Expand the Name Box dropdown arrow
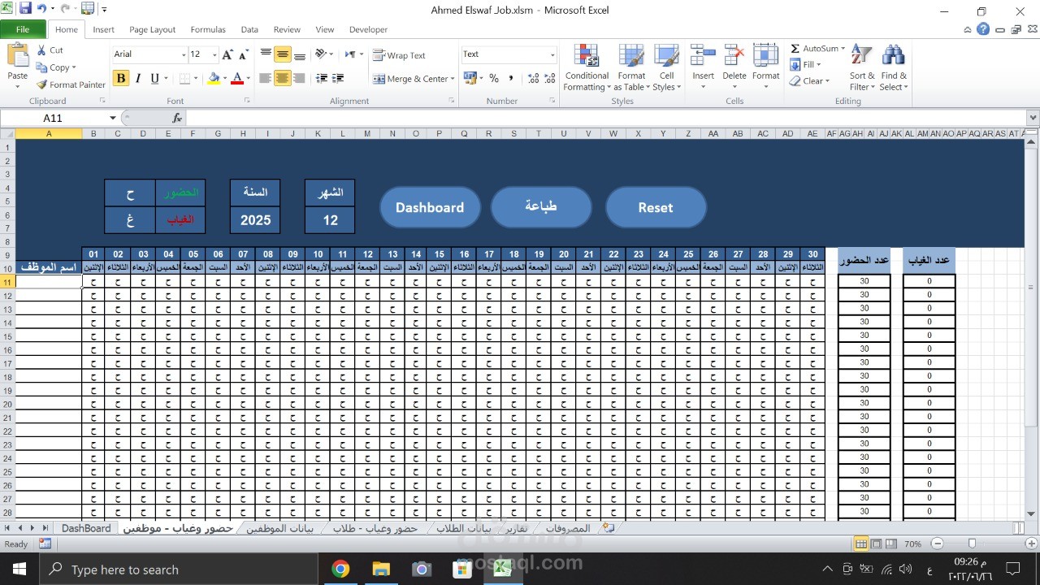 pyautogui.click(x=114, y=118)
